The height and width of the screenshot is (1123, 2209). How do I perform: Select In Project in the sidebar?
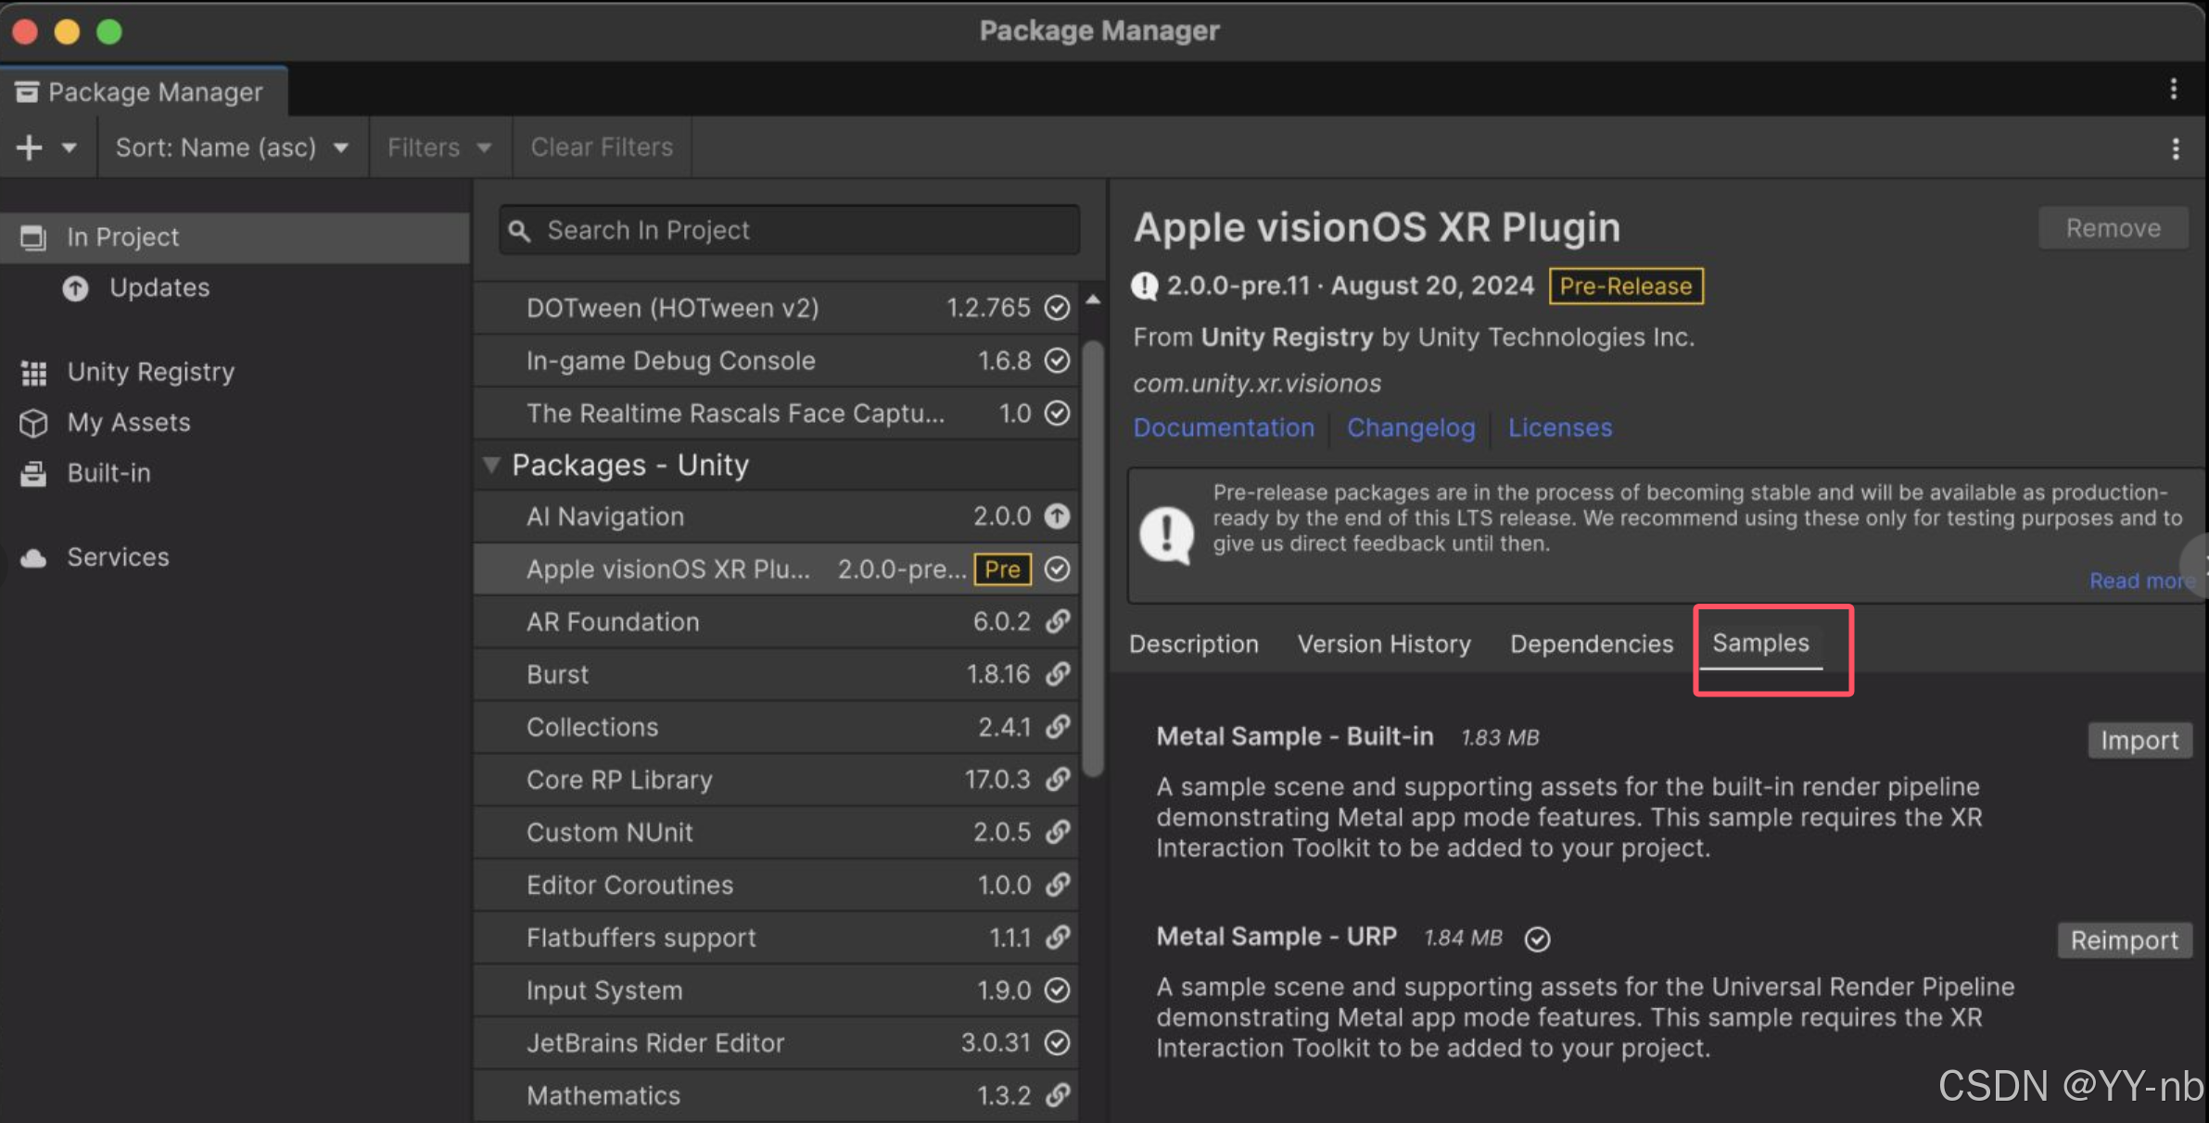coord(235,237)
